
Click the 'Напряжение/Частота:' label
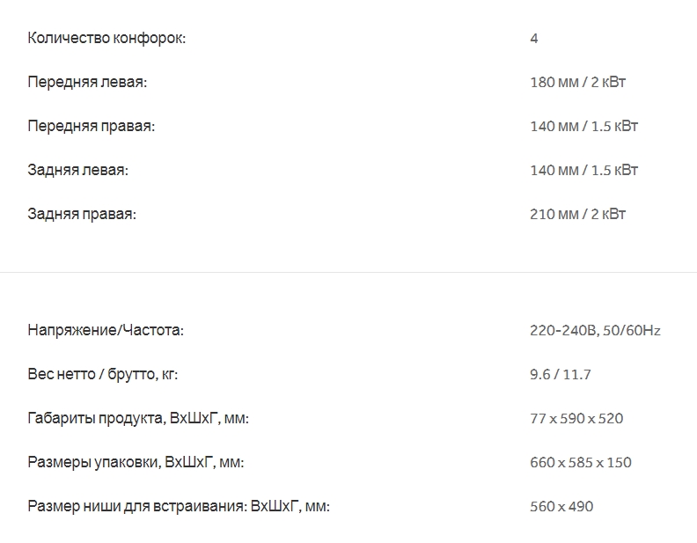(106, 331)
